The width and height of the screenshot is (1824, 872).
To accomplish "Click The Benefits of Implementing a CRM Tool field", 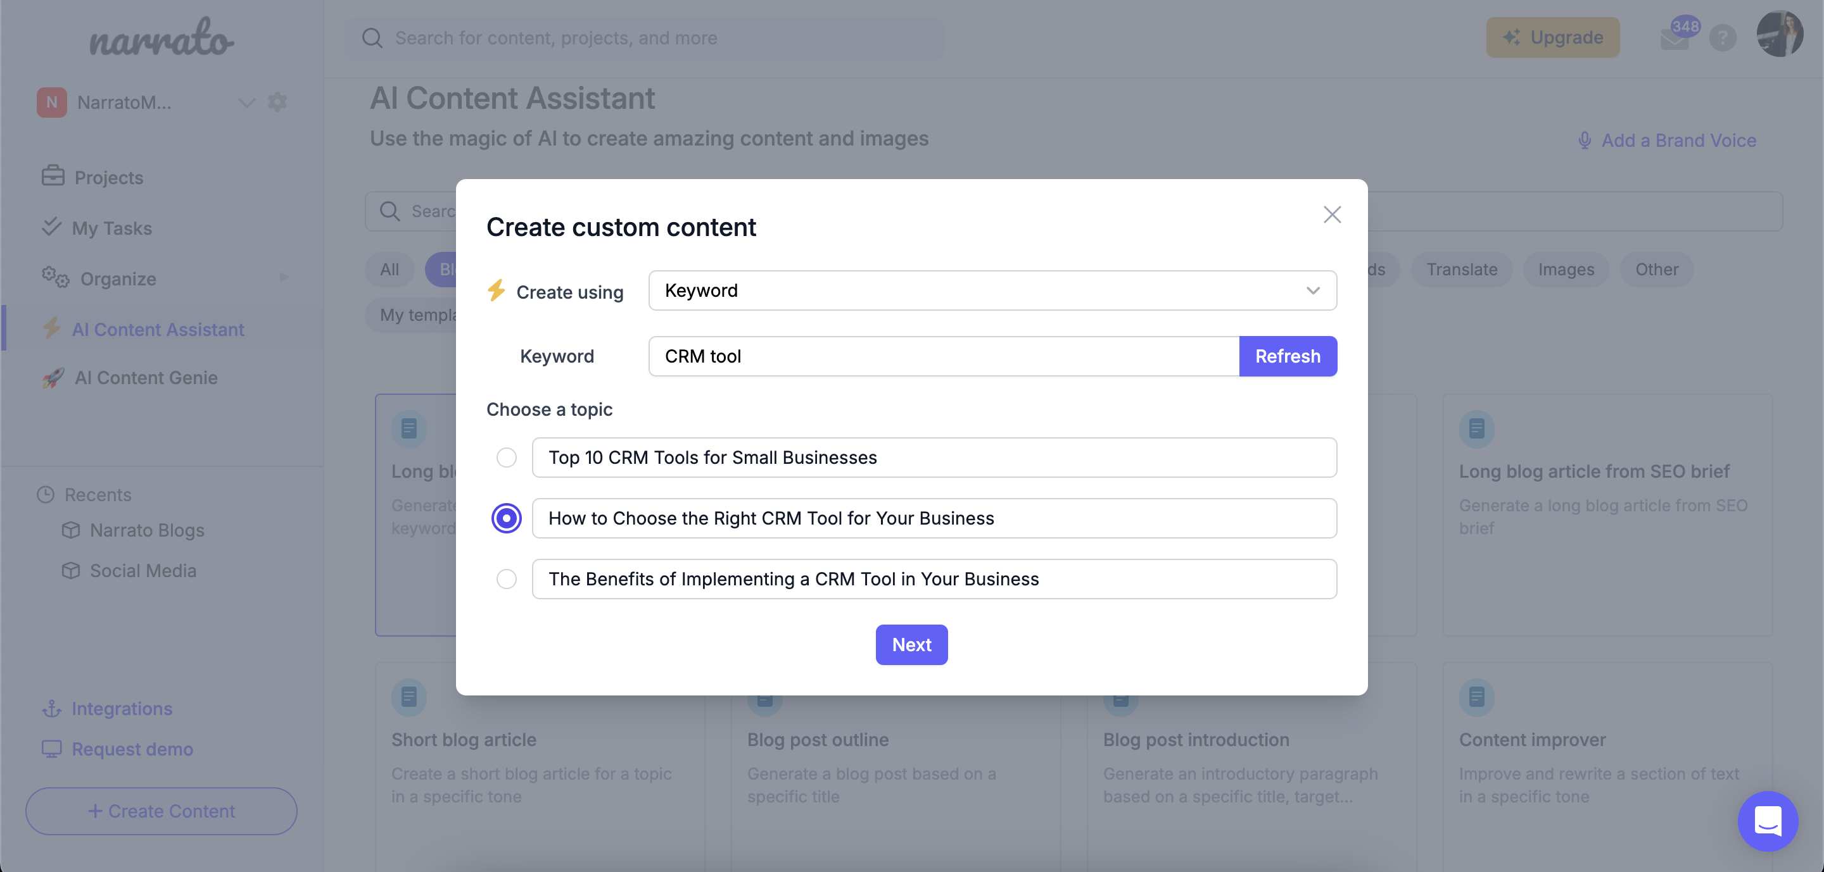I will pyautogui.click(x=934, y=578).
